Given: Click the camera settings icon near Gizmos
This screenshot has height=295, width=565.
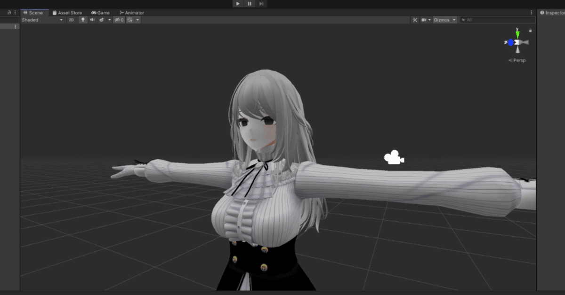Looking at the screenshot, I should 424,20.
